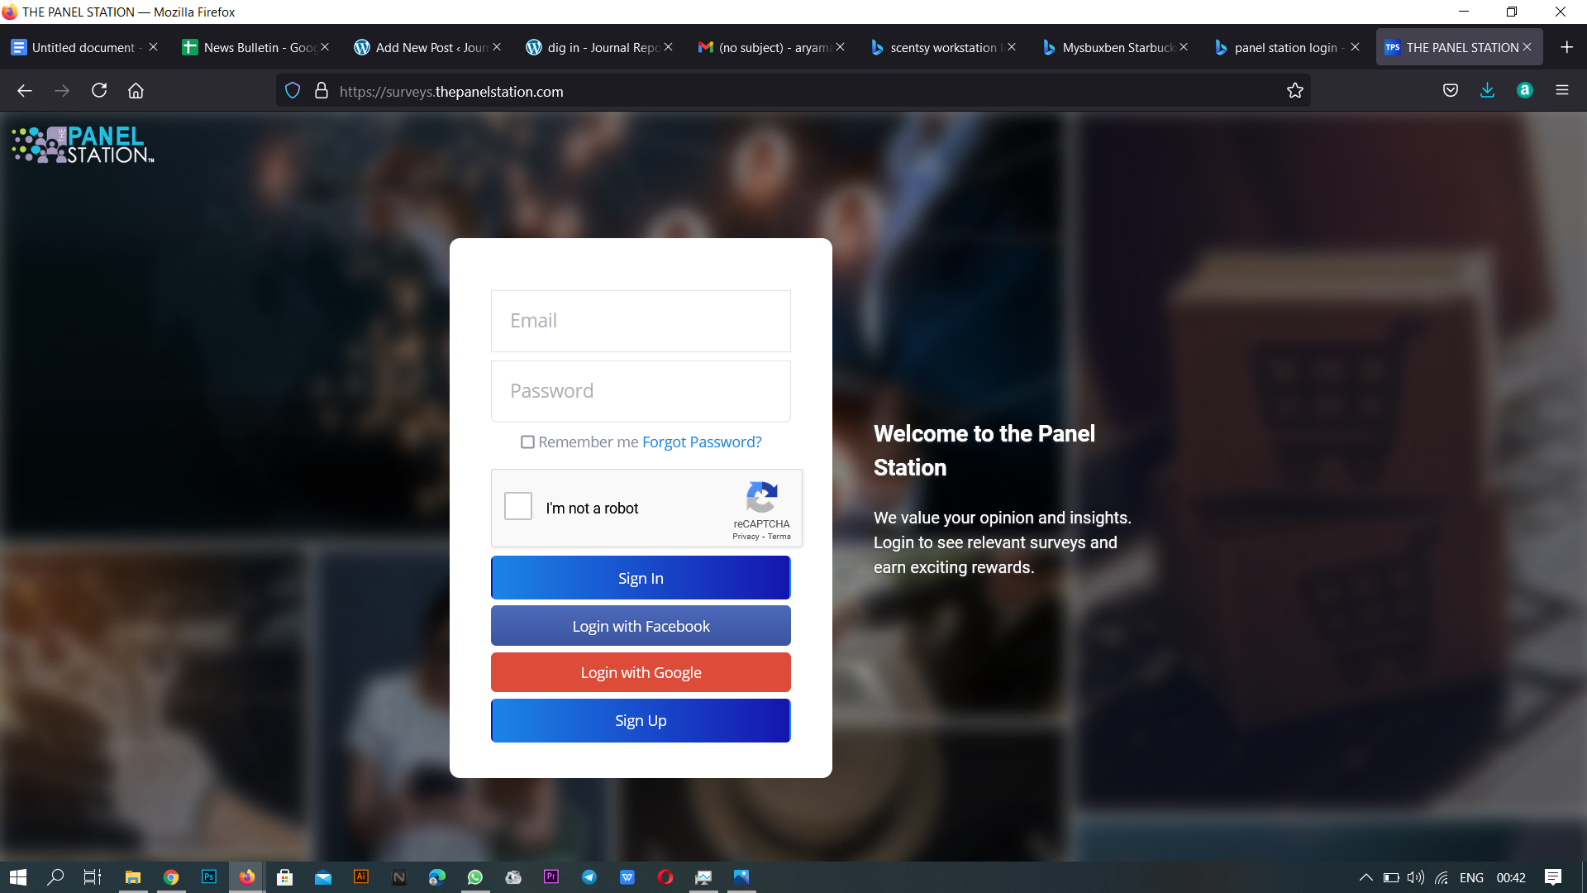Click the Login with Google button
Viewport: 1587px width, 893px height.
[641, 673]
